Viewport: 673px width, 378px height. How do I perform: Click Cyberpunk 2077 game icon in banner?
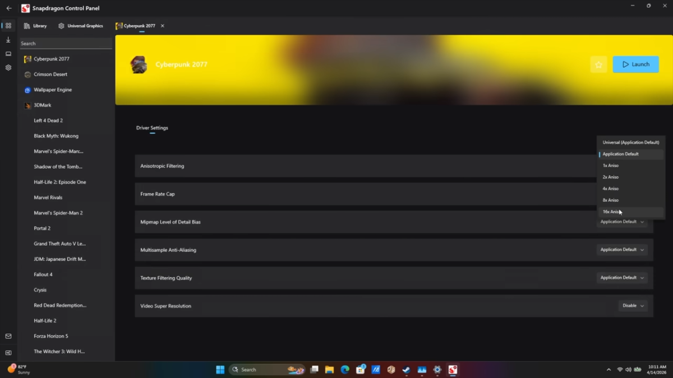pyautogui.click(x=139, y=64)
